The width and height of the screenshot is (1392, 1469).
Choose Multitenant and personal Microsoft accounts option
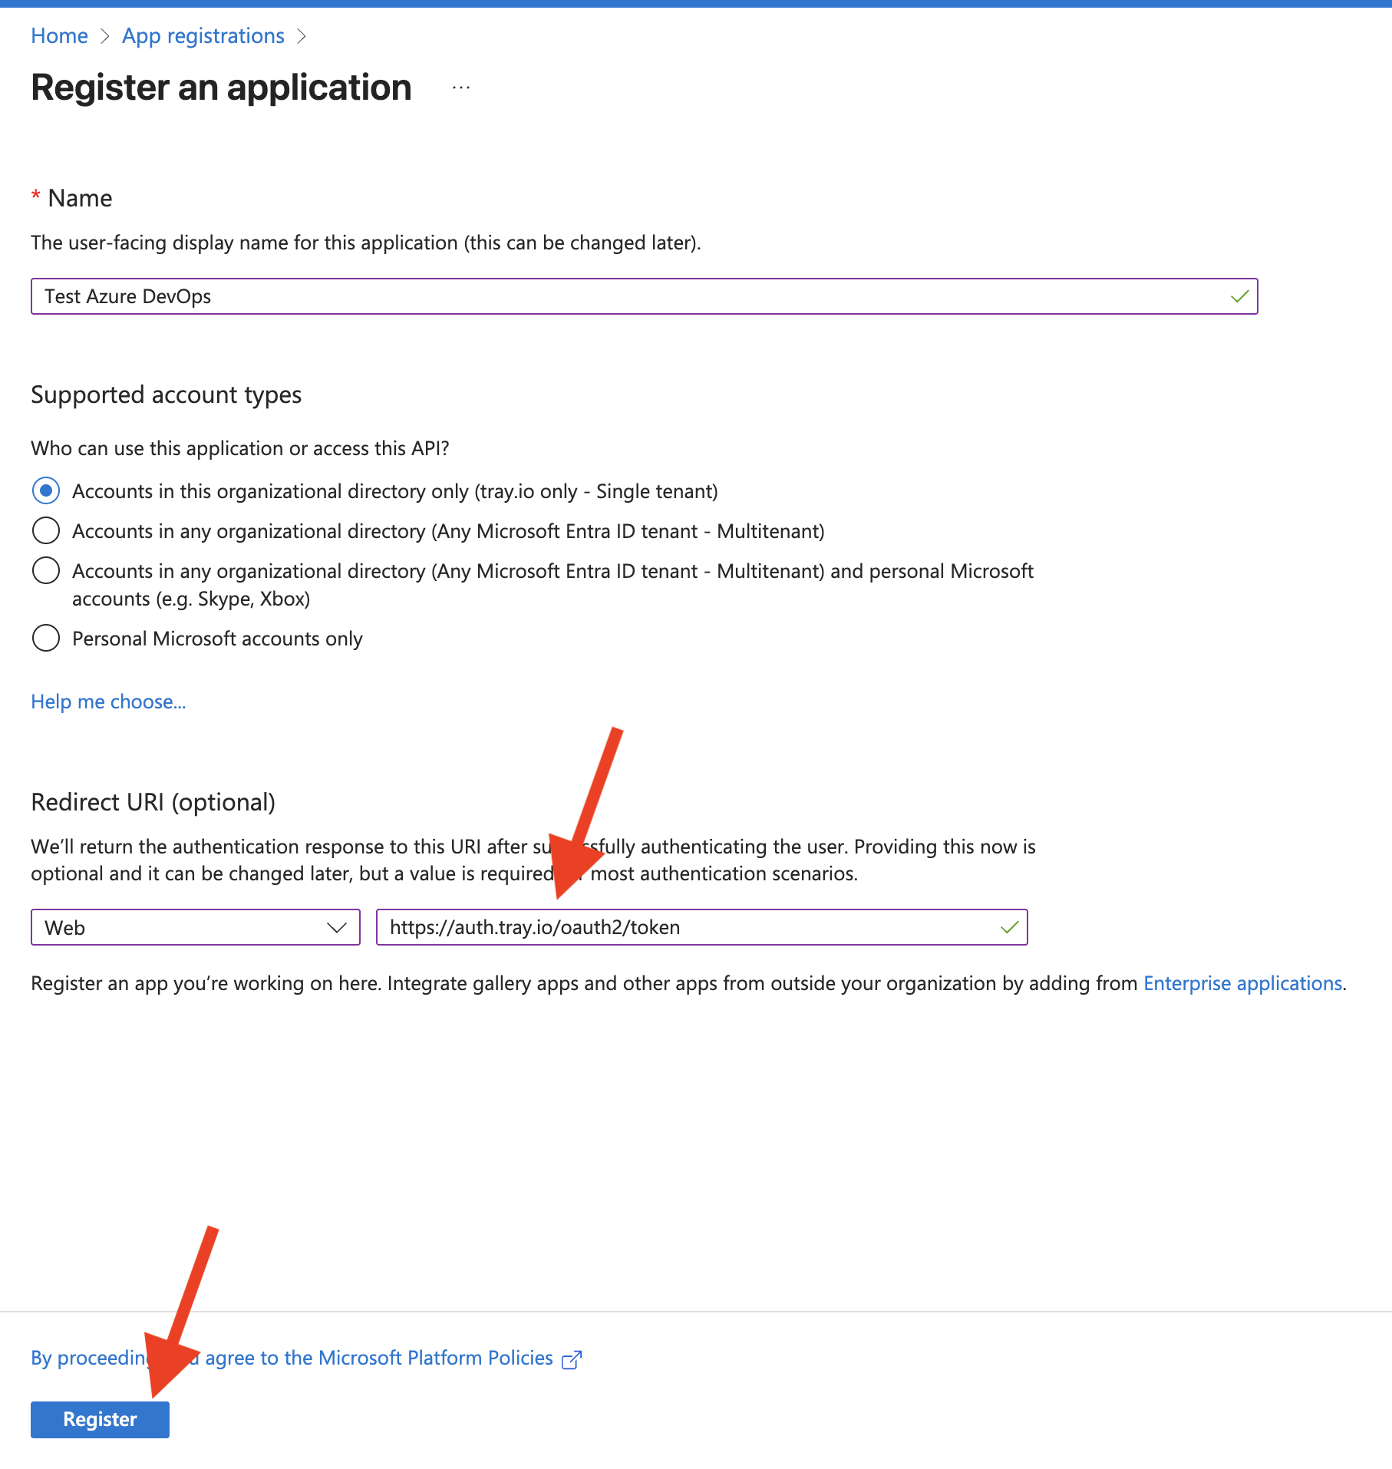click(x=46, y=570)
